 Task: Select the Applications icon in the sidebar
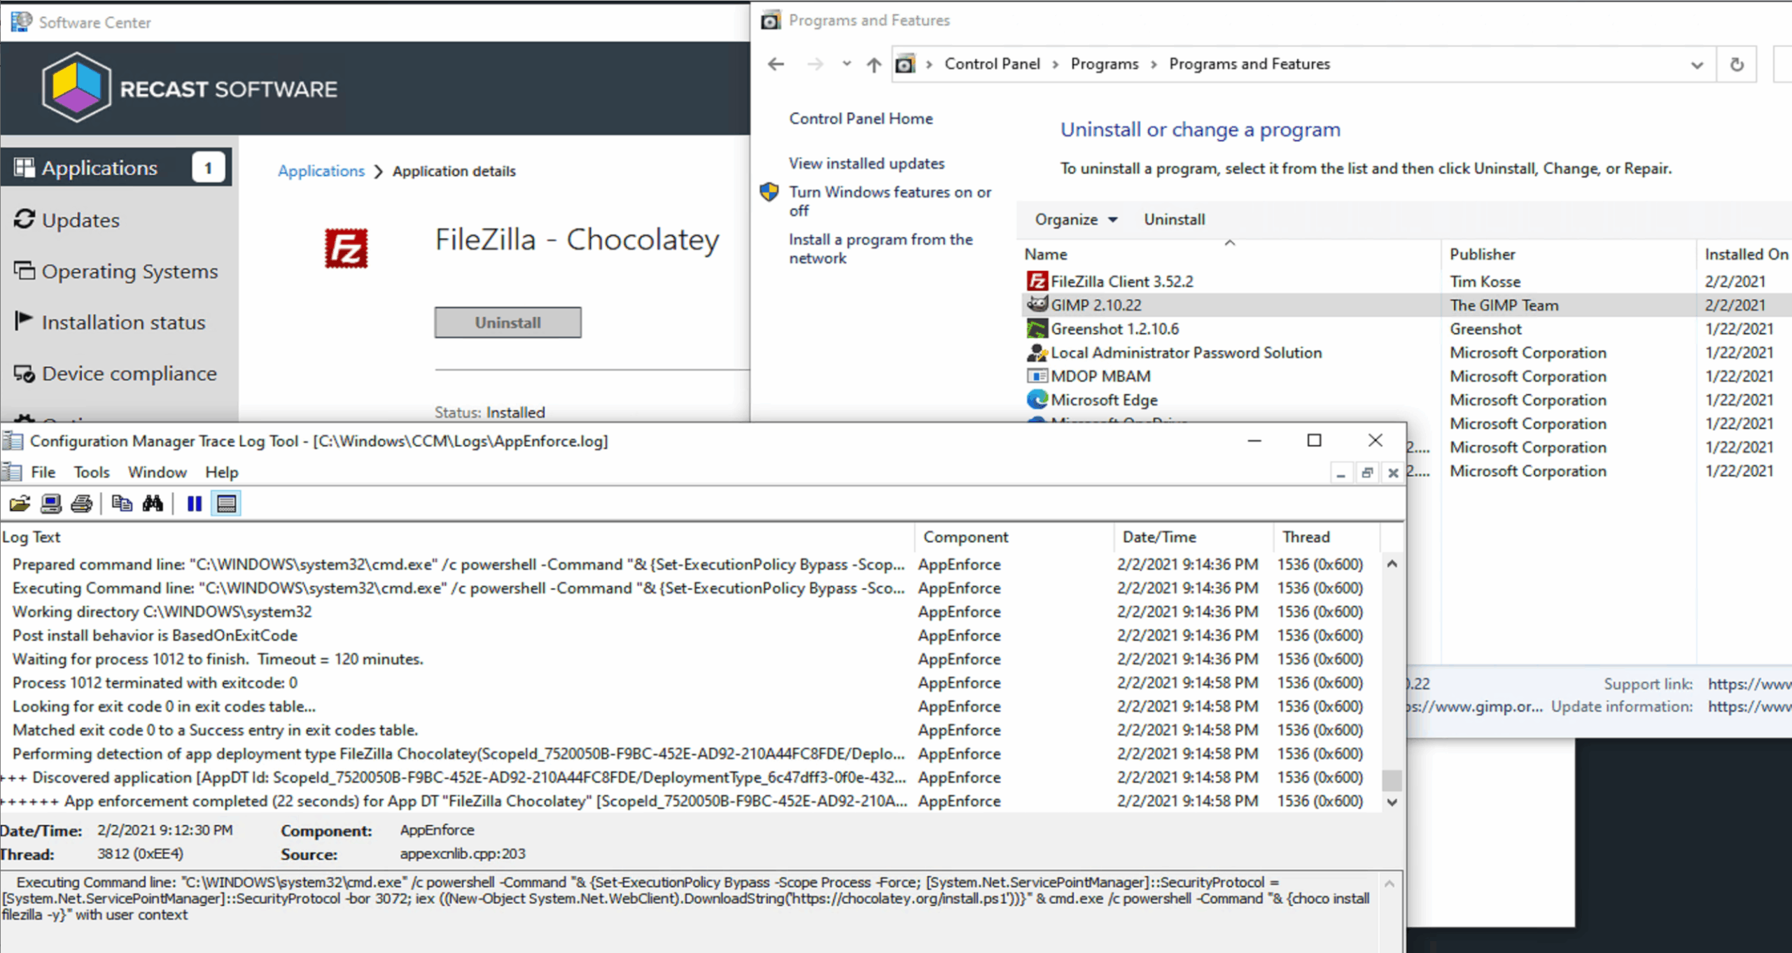click(x=26, y=167)
